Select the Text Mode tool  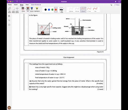(x=10, y=10)
